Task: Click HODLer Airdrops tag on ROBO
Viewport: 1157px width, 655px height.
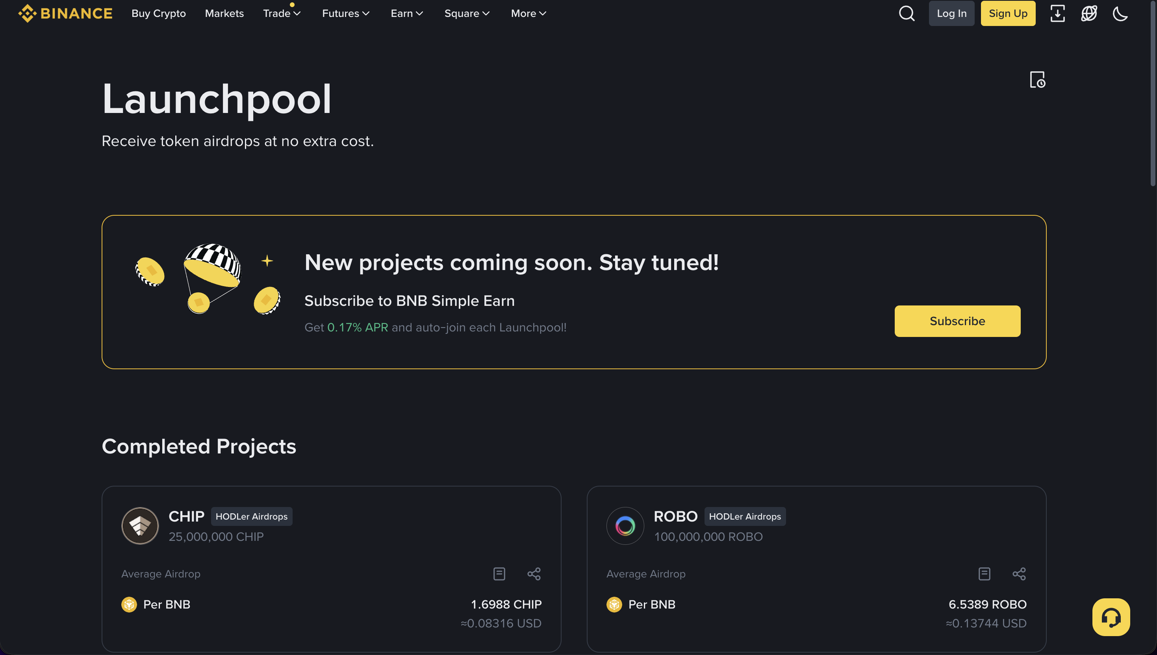Action: pyautogui.click(x=745, y=516)
